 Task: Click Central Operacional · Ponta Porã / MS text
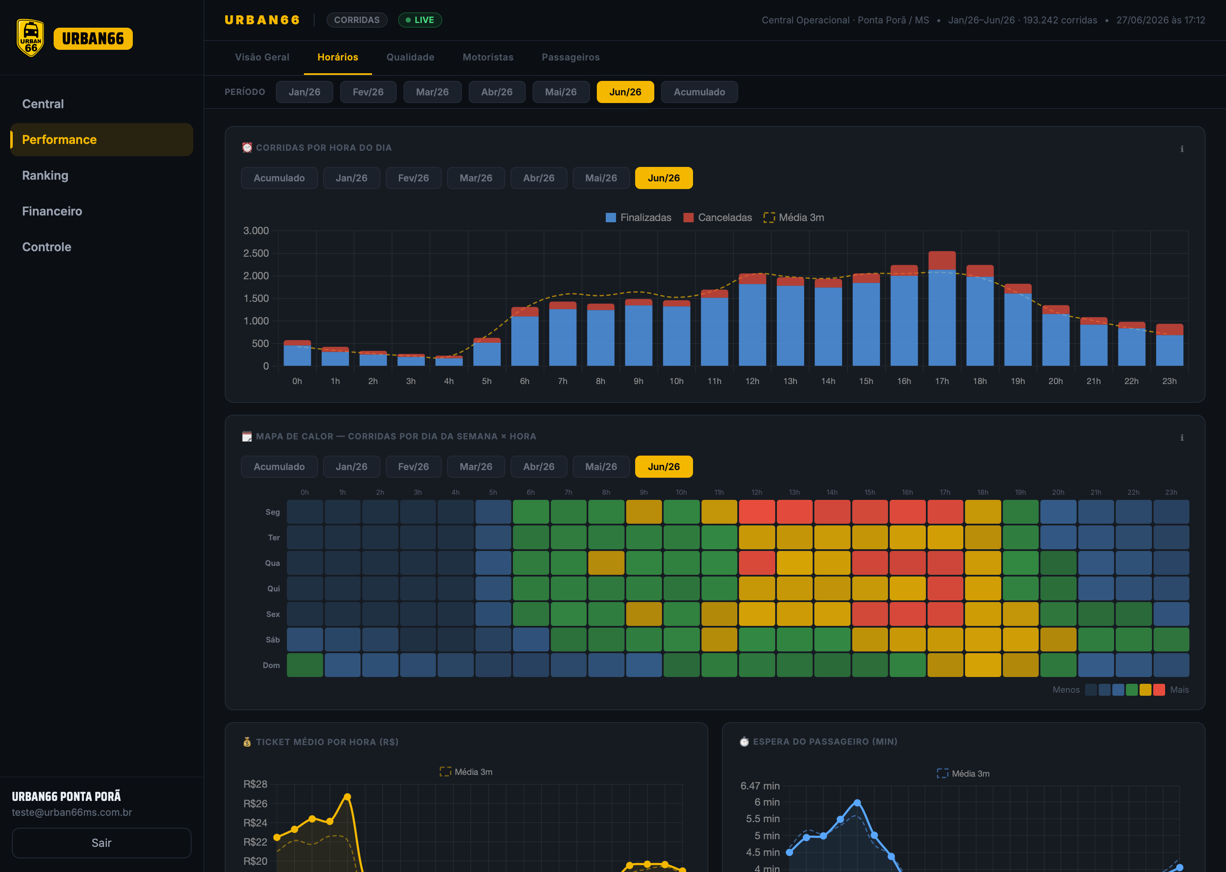point(845,20)
